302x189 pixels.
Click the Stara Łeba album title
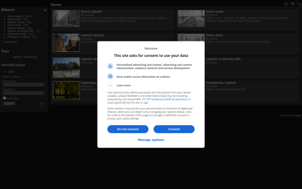point(214,12)
